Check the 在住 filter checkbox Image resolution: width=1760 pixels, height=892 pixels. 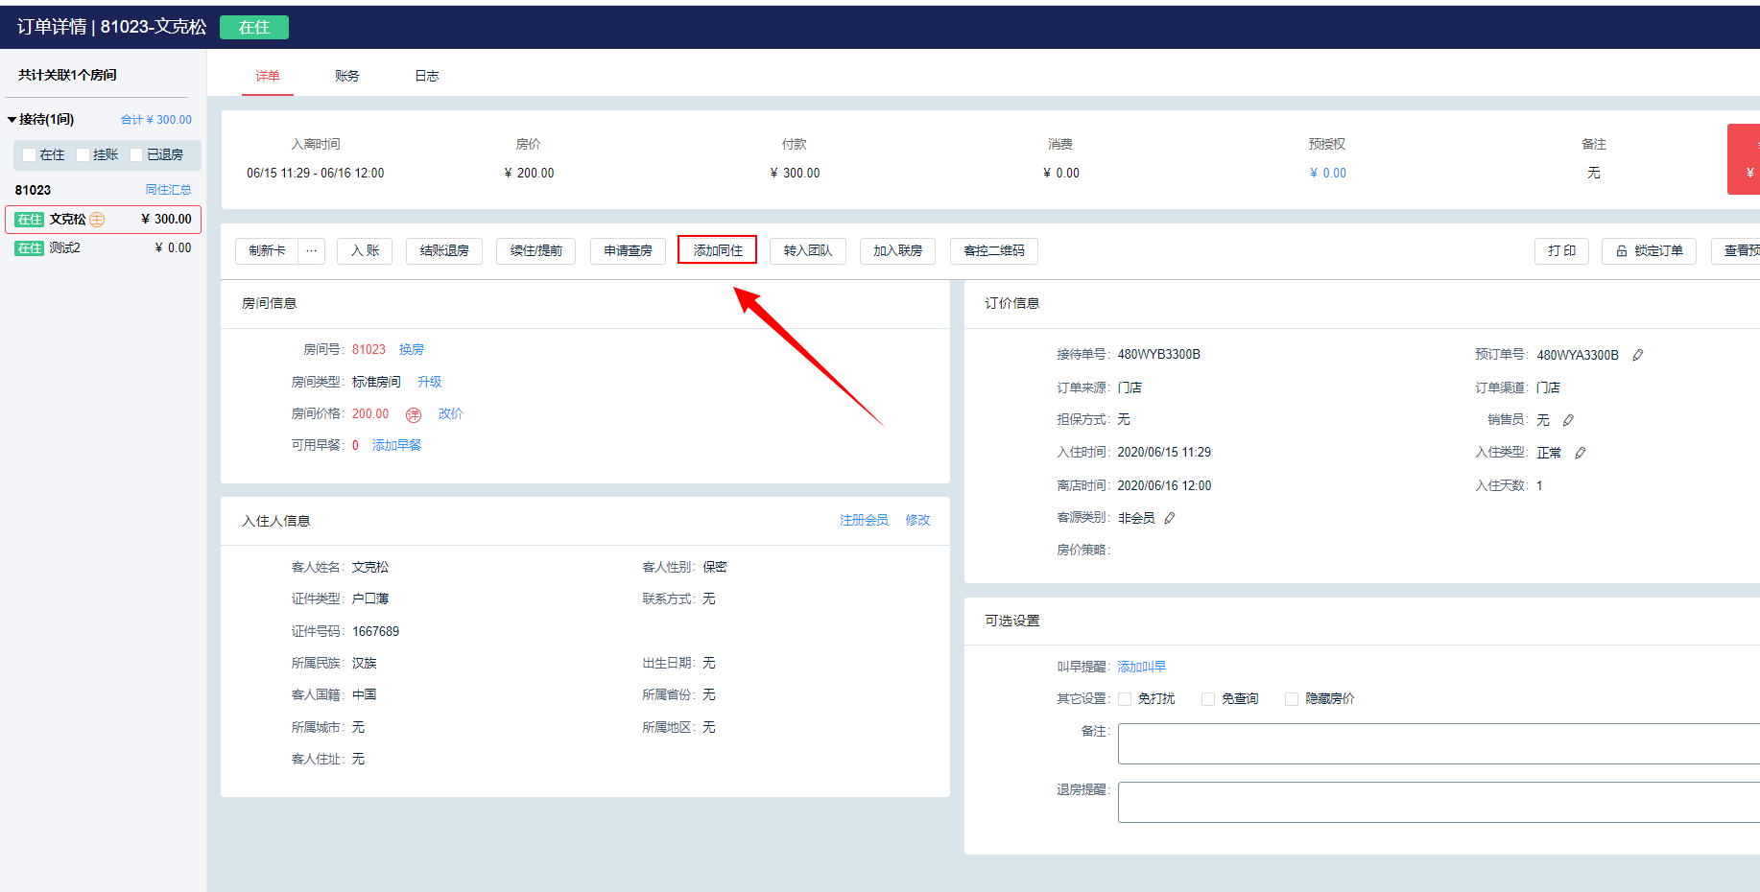click(x=29, y=154)
